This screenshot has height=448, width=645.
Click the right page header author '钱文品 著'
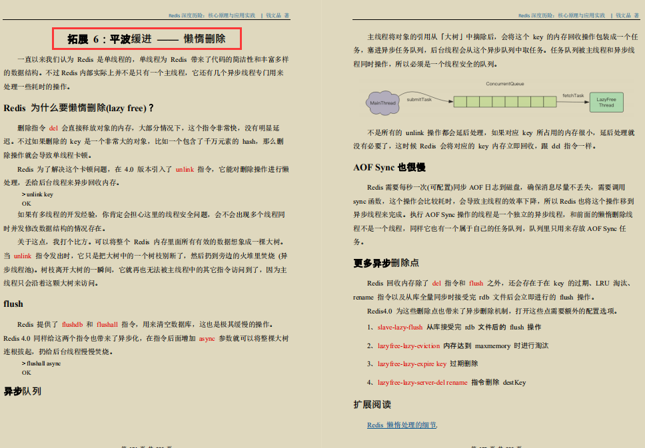pyautogui.click(x=627, y=15)
